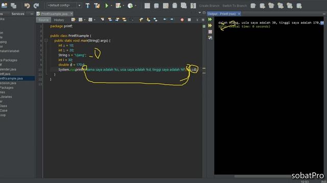Click the Stop square in Output panel
327x183 pixels.
coord(210,32)
